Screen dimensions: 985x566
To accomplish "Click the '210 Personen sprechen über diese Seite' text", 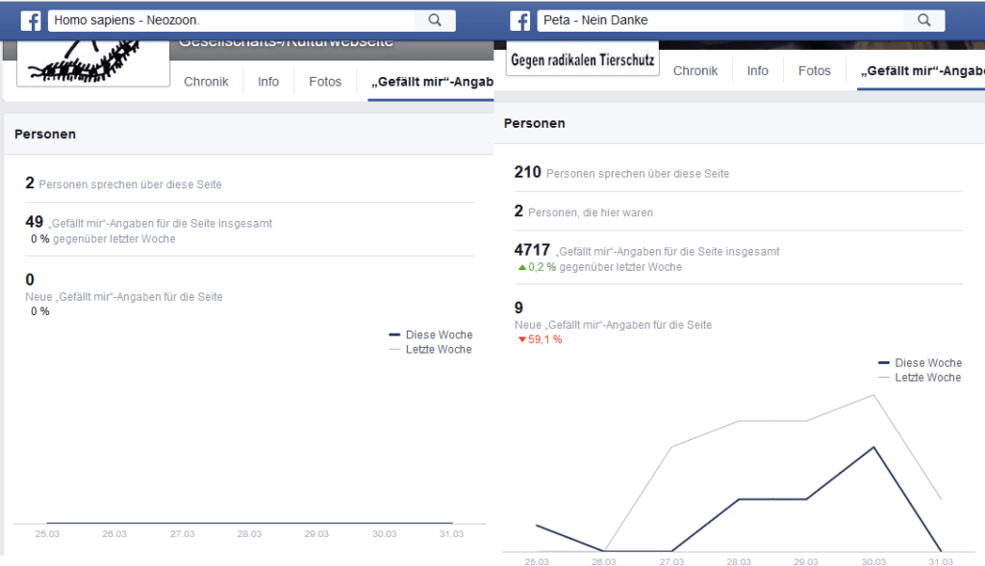I will [x=621, y=173].
